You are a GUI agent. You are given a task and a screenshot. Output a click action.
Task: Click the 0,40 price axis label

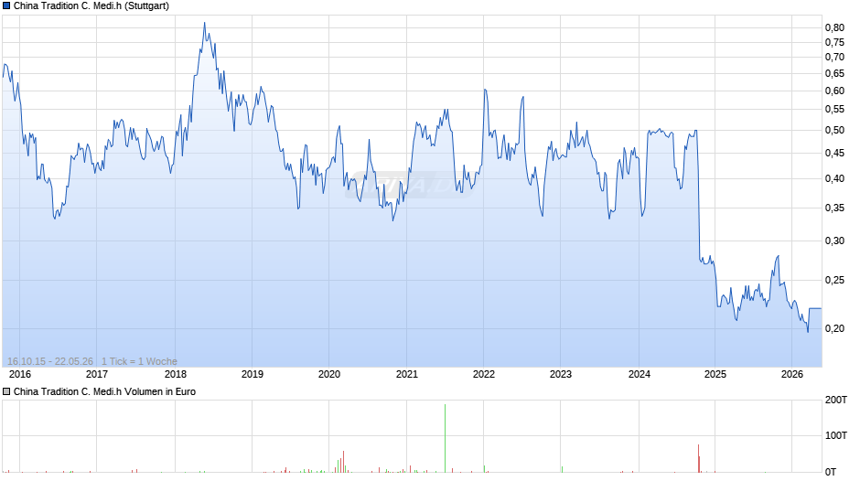click(x=834, y=178)
